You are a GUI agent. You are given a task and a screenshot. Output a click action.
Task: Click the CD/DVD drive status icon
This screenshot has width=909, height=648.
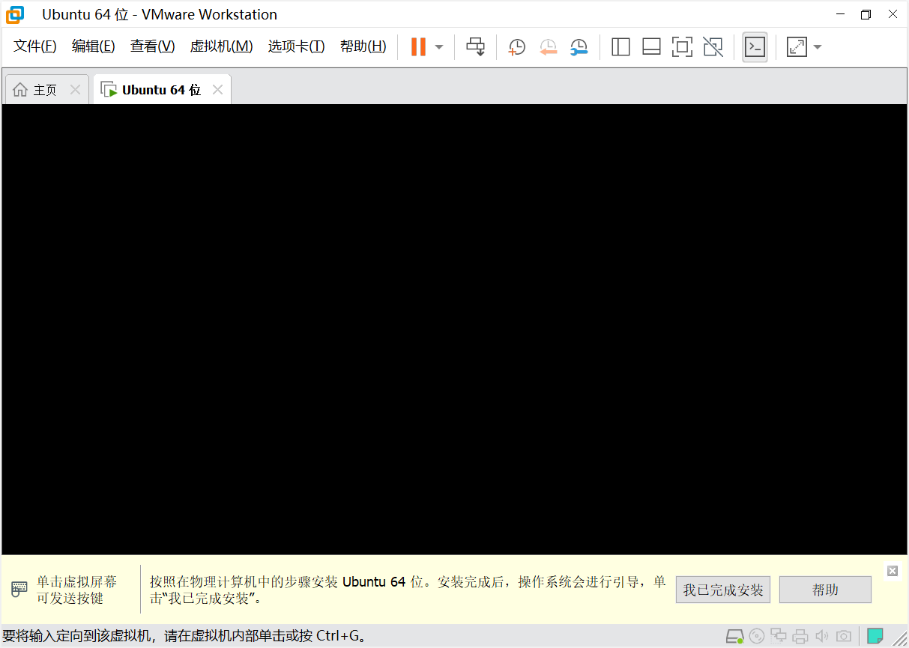pyautogui.click(x=757, y=637)
